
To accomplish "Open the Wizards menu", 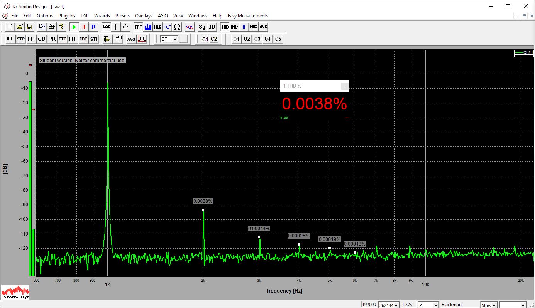I will 102,16.
